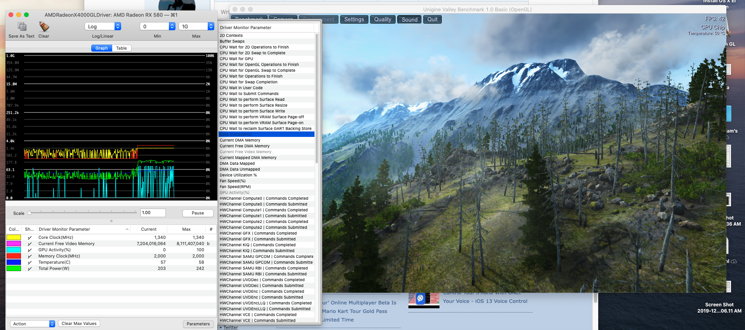Click the Scale value field showing 1.00
The width and height of the screenshot is (745, 330).
tap(153, 213)
